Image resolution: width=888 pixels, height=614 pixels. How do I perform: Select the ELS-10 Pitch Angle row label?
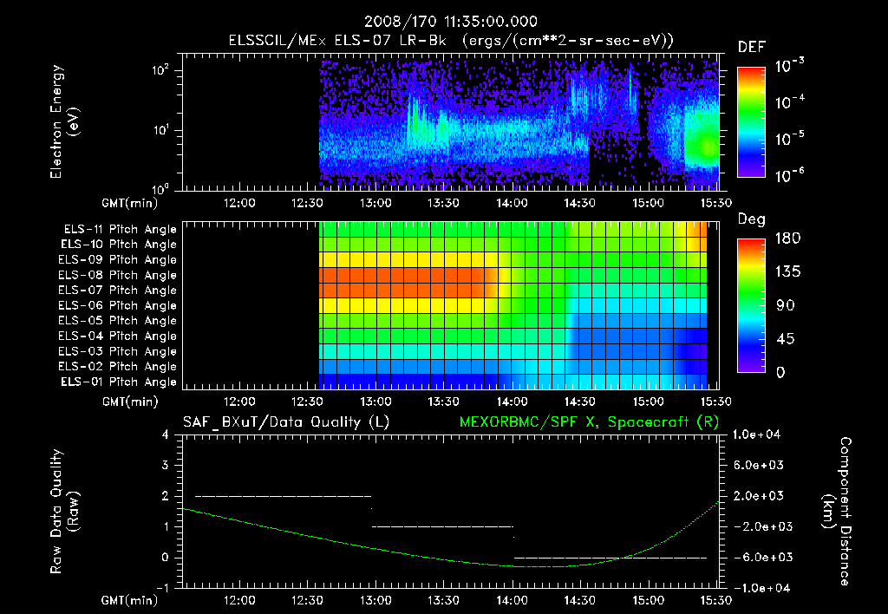[x=119, y=245]
